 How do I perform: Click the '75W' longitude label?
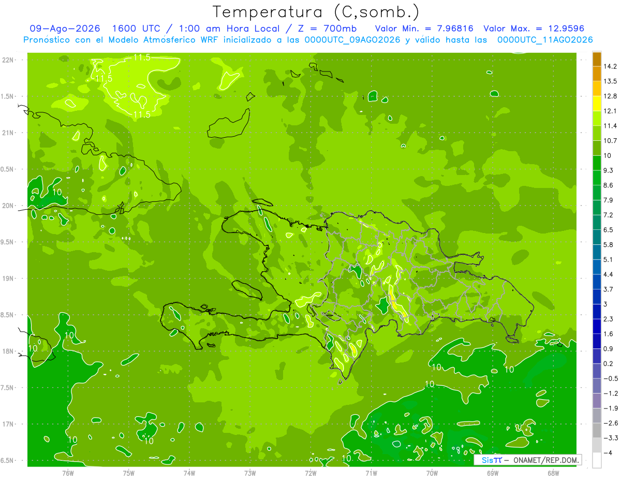pos(129,473)
